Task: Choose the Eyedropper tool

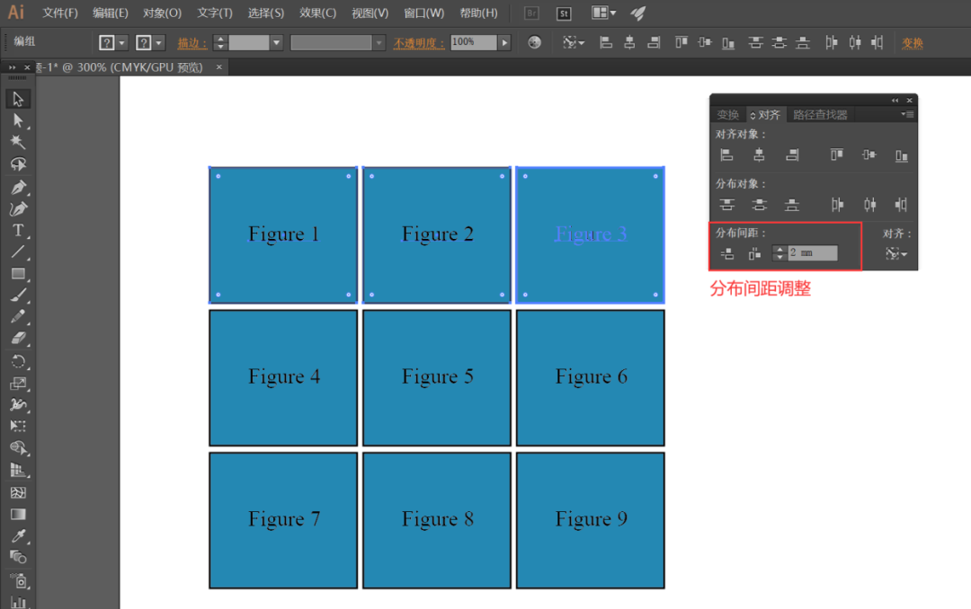Action: (18, 536)
